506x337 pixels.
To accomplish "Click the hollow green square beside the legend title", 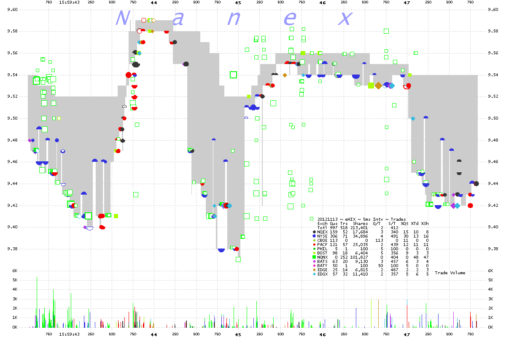I will pyautogui.click(x=312, y=219).
